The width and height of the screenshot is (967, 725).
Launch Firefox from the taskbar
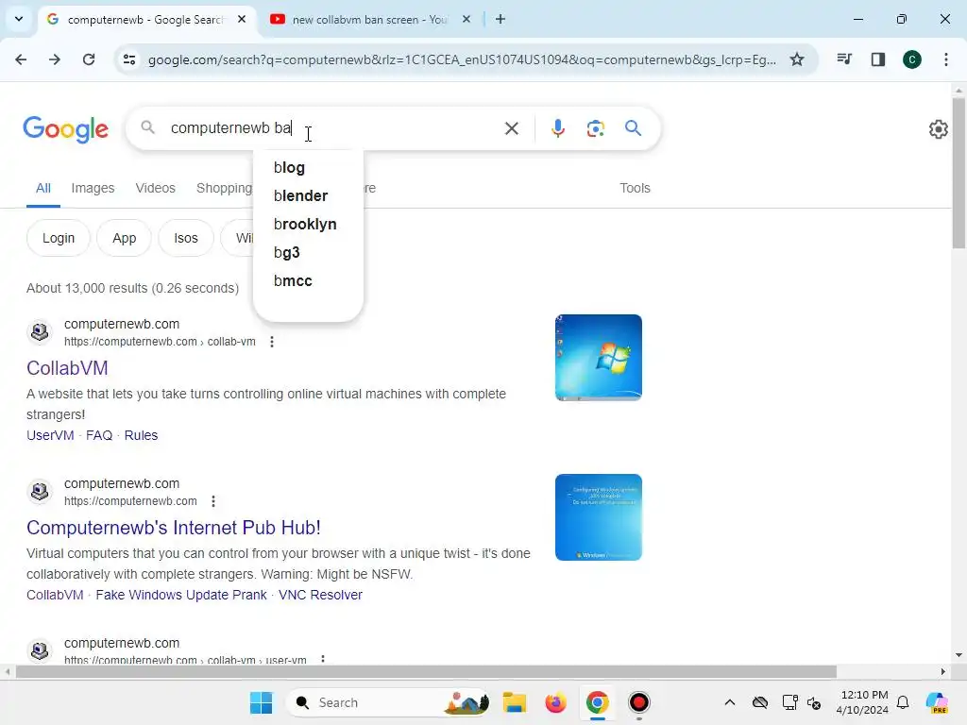555,702
